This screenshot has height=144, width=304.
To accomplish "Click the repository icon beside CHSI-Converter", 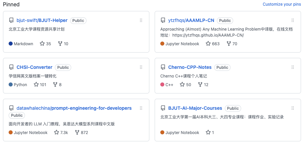I will tap(11, 67).
